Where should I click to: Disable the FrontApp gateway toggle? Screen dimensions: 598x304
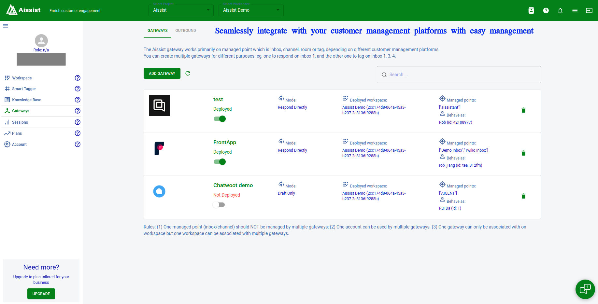[x=220, y=162]
